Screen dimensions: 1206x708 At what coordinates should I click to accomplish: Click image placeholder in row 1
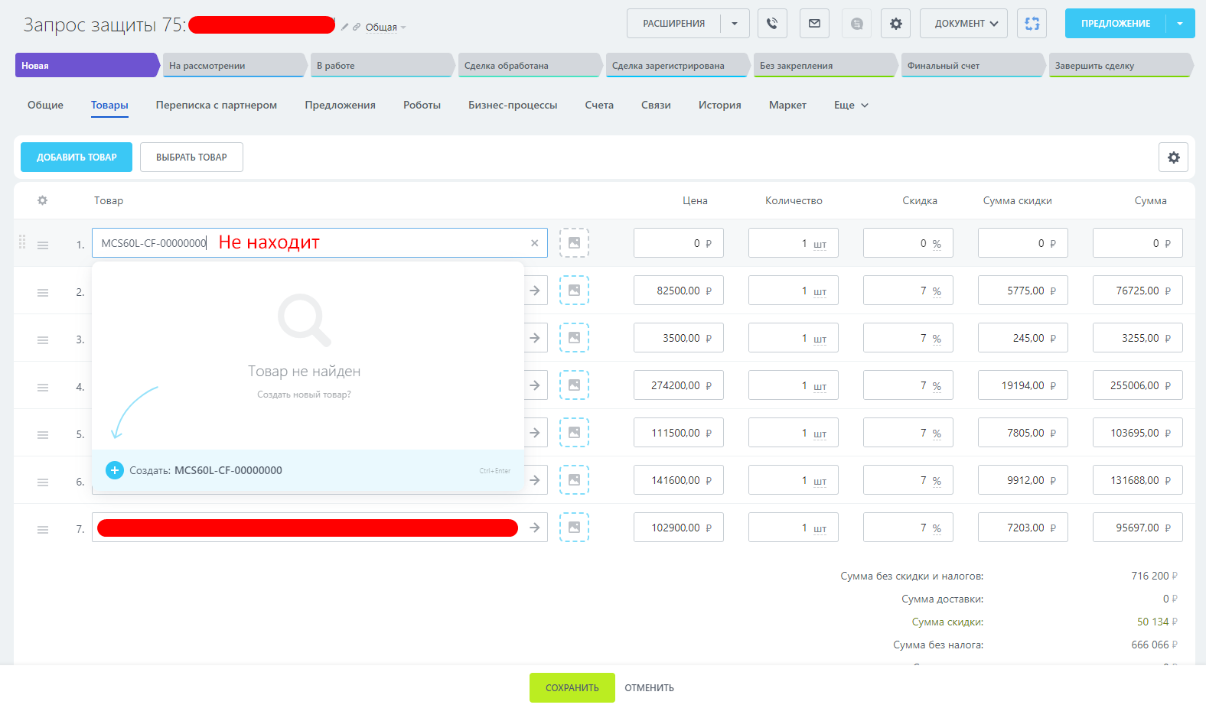pos(574,243)
